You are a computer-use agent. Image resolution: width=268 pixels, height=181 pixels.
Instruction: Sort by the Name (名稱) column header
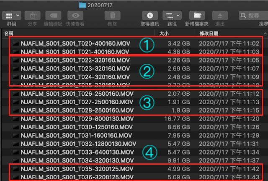[9, 34]
